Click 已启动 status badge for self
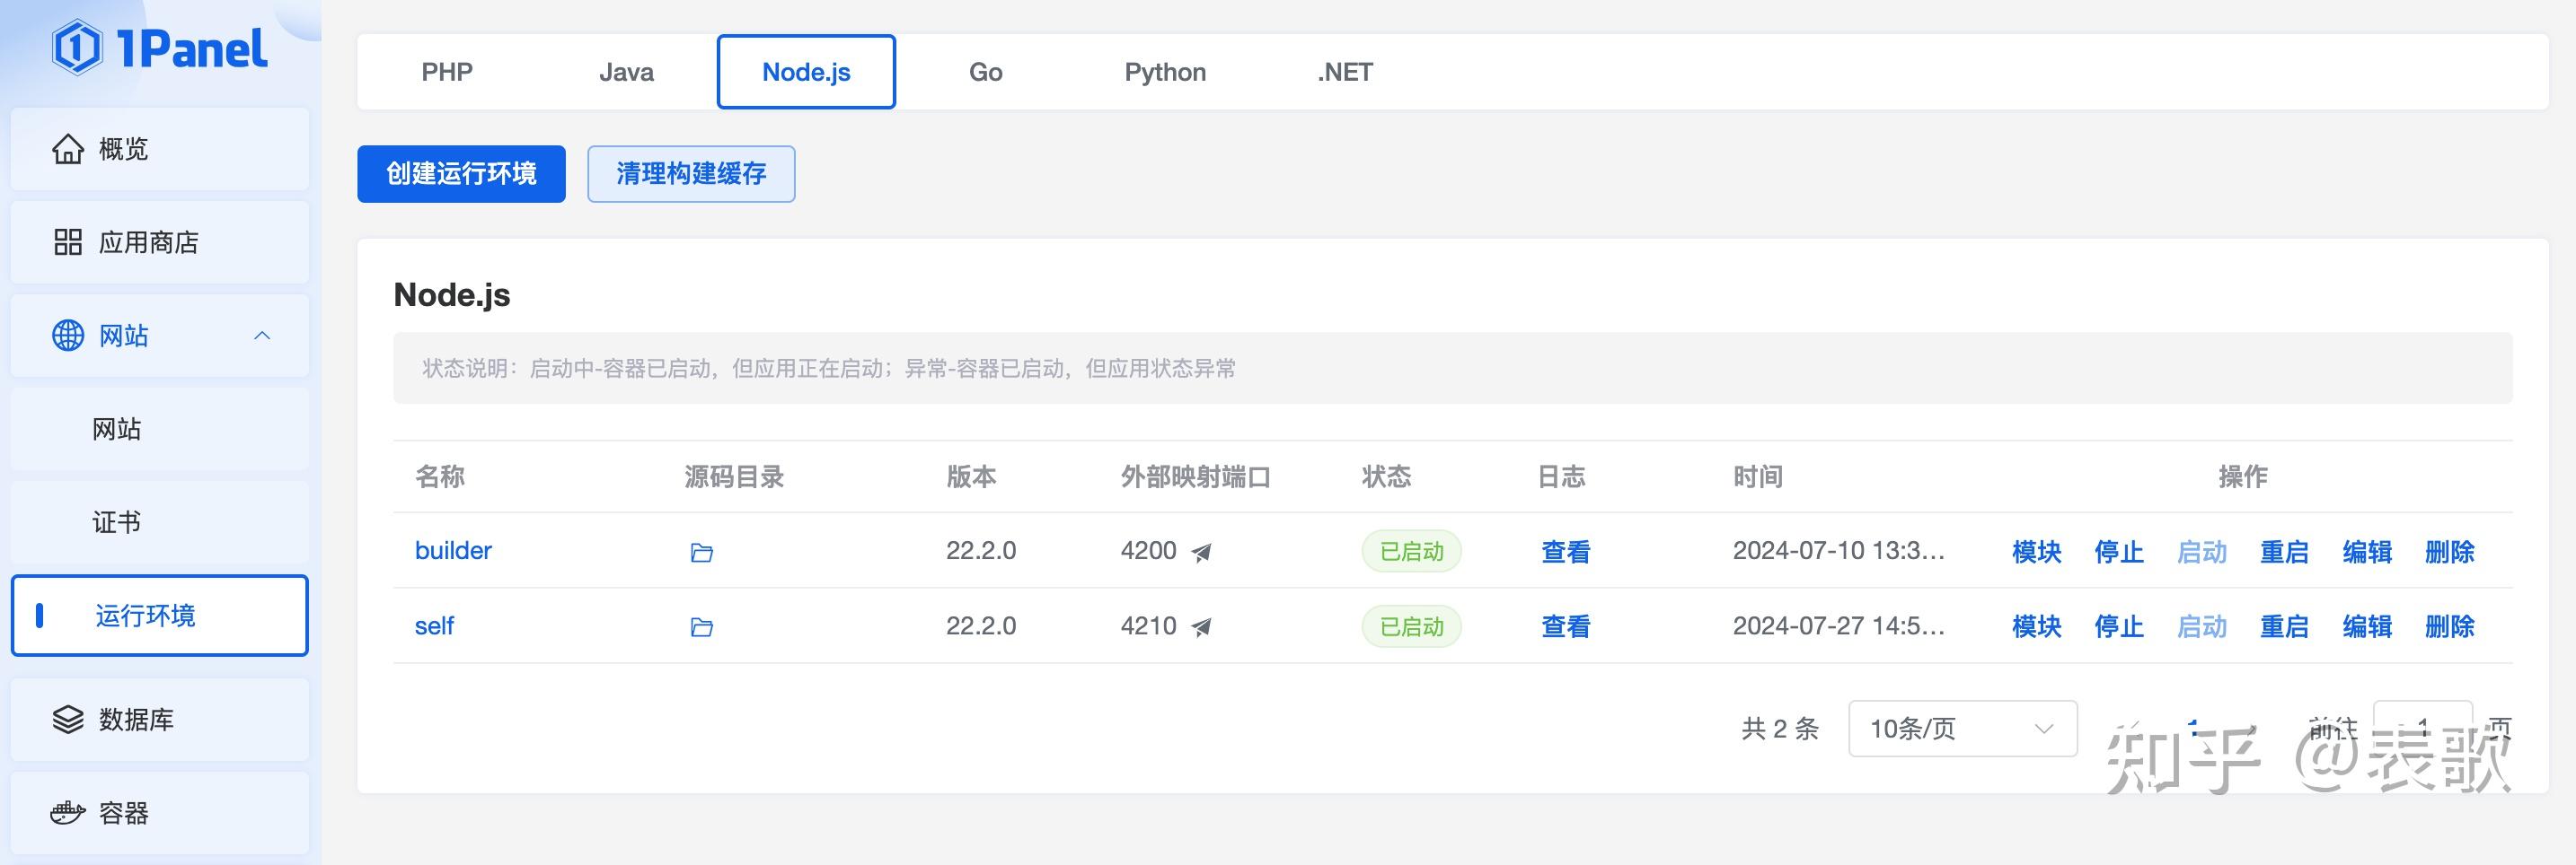This screenshot has height=865, width=2576. pyautogui.click(x=1411, y=626)
